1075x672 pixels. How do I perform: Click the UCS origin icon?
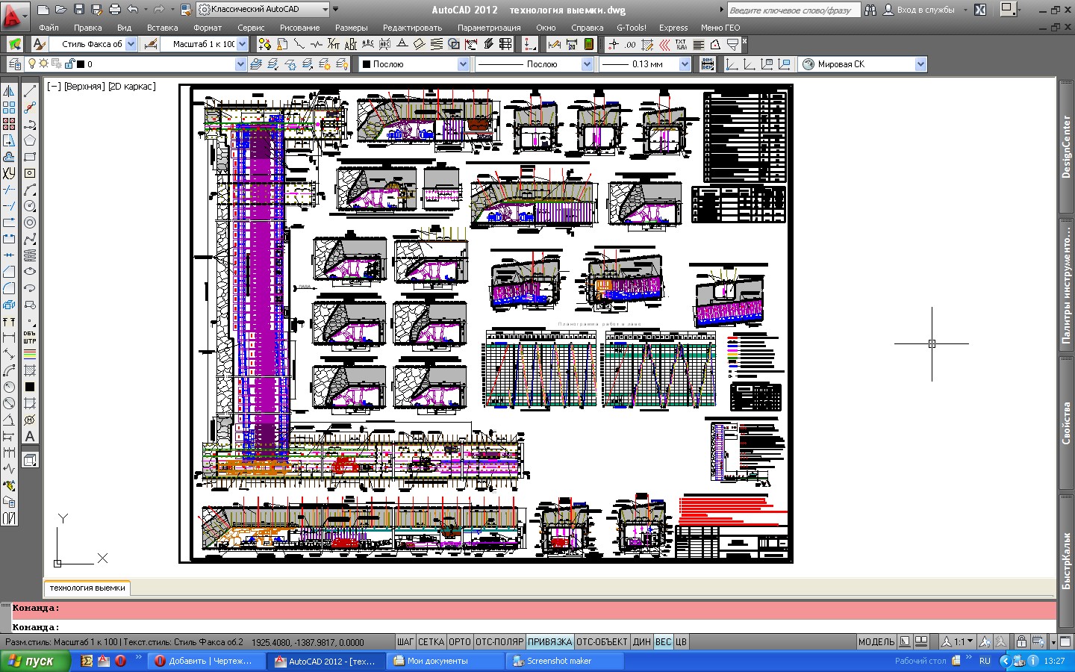click(732, 64)
